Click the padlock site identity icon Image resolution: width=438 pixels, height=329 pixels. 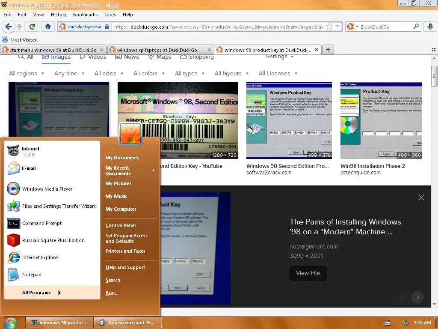click(107, 27)
